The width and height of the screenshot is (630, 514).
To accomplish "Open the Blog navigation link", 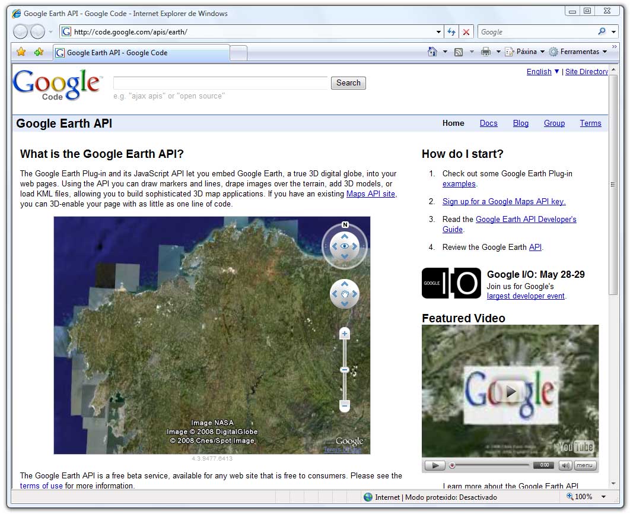I will pyautogui.click(x=521, y=123).
